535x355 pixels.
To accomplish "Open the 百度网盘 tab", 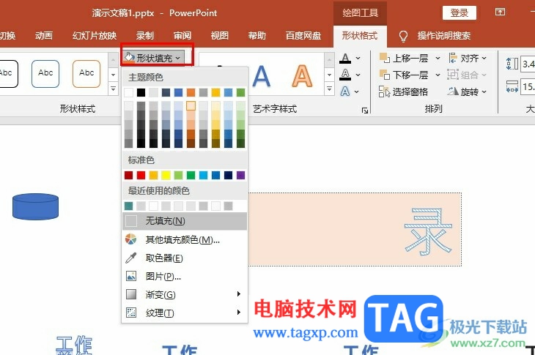I will (x=303, y=35).
